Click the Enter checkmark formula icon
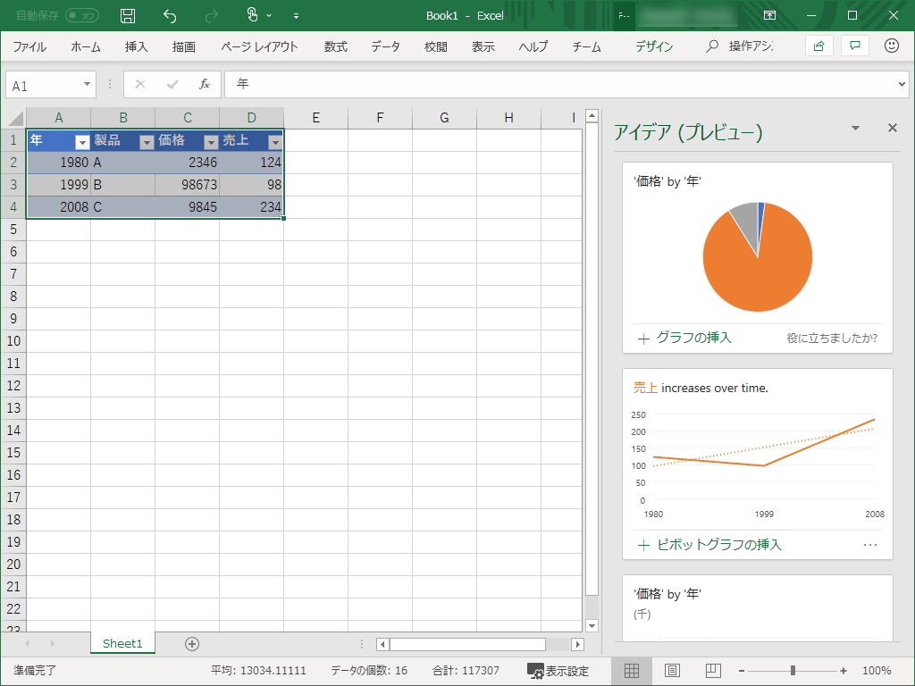Screen dimensions: 915x686 click(172, 85)
